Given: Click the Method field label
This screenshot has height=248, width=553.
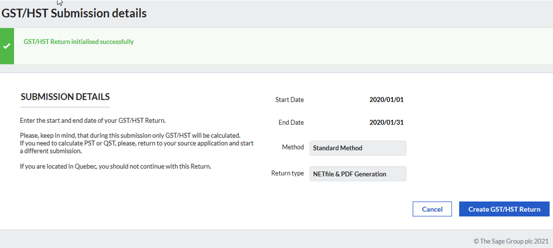Looking at the screenshot, I should pos(293,147).
